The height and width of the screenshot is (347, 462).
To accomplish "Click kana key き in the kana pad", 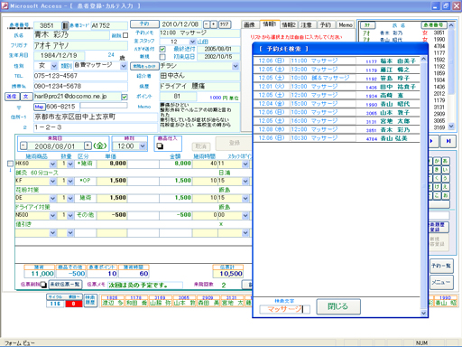I will pos(437,170).
